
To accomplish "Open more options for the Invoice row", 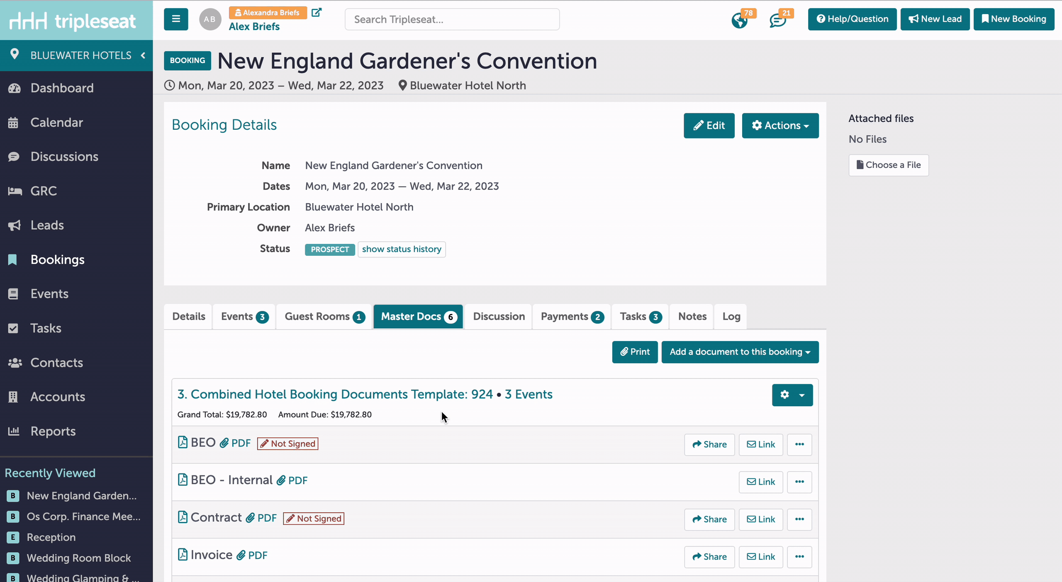I will 799,557.
